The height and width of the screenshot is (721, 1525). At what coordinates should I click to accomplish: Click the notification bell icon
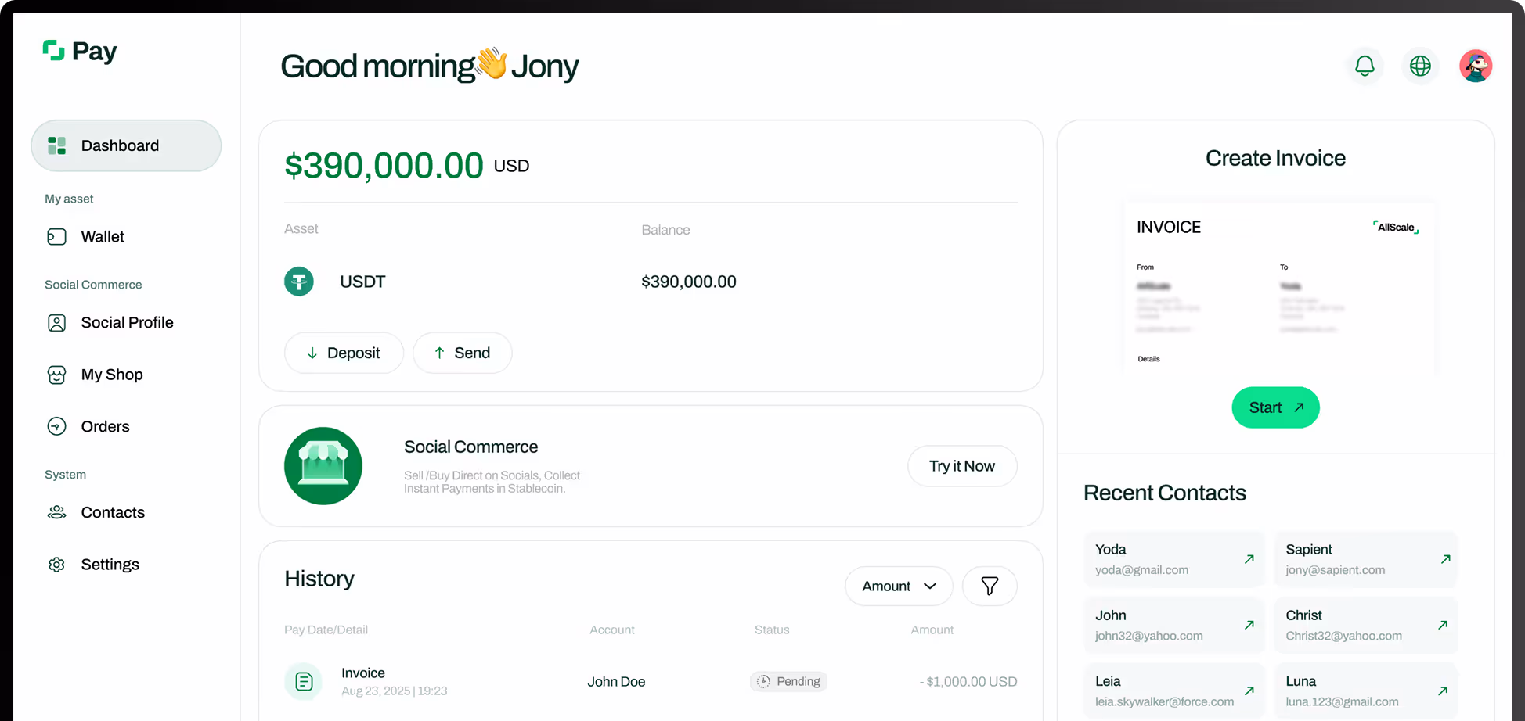[1365, 66]
